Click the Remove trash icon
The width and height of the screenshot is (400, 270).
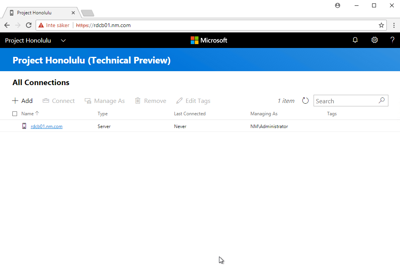click(138, 101)
